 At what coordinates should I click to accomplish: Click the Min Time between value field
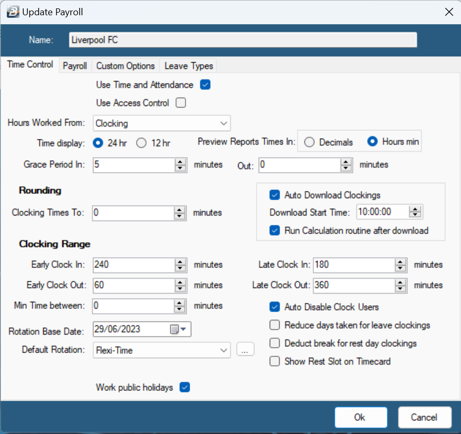tap(133, 306)
